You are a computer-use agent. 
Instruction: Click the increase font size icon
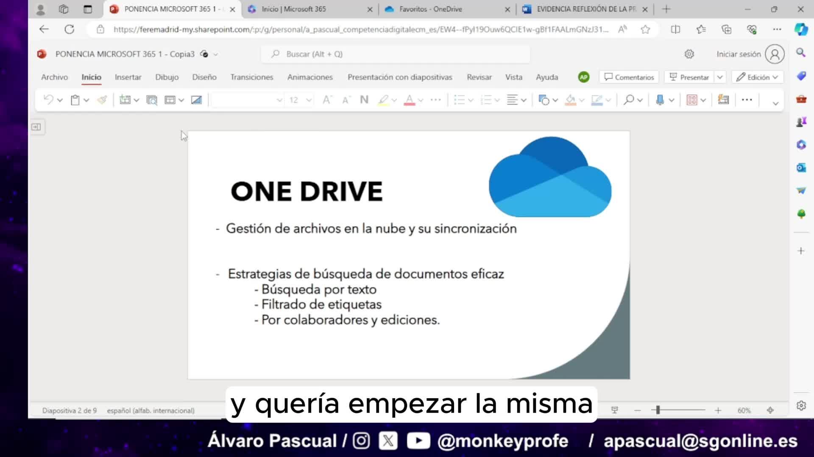coord(327,100)
